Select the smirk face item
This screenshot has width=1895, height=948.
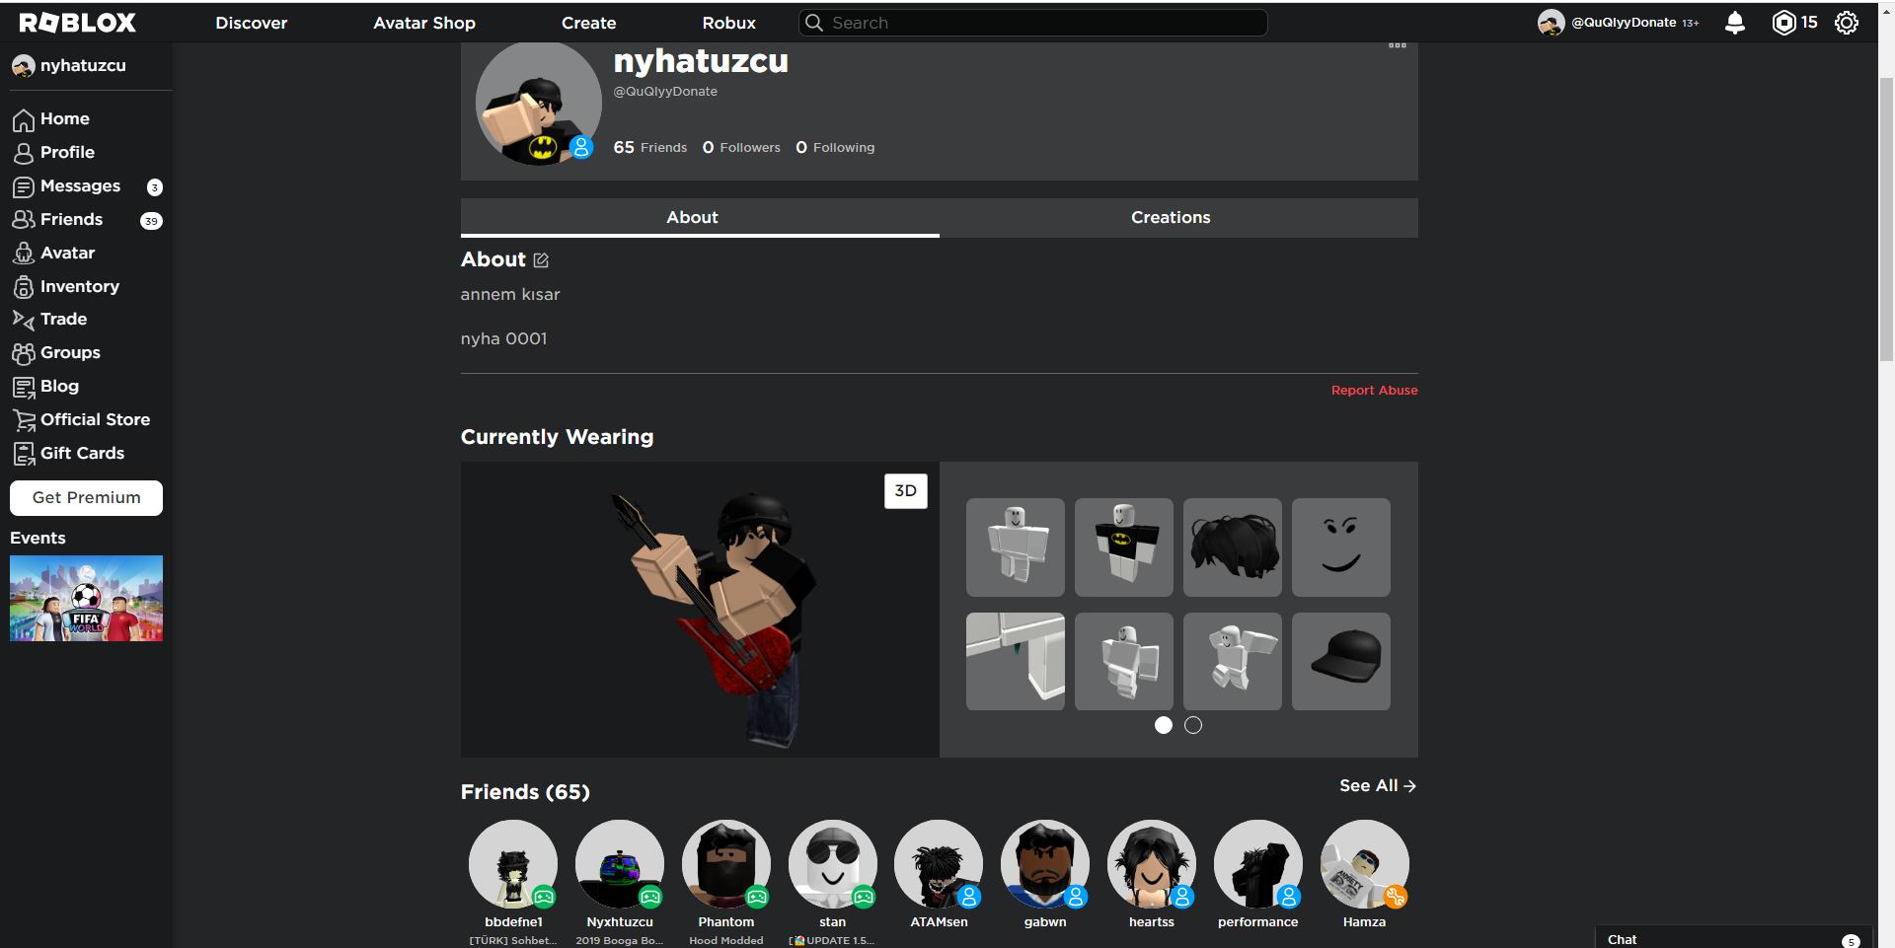(1340, 547)
